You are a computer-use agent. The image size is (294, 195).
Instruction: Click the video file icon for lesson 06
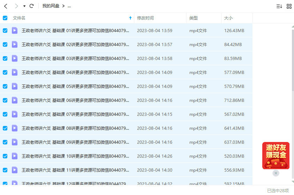tap(15, 100)
